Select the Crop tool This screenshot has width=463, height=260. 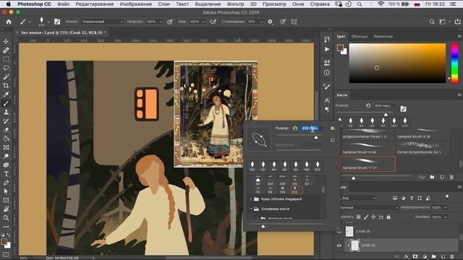(x=6, y=86)
